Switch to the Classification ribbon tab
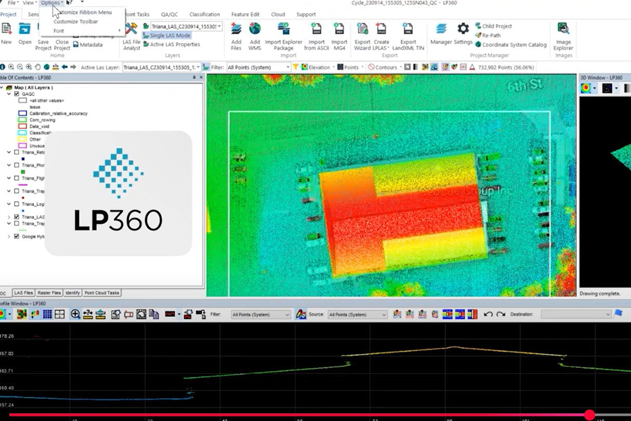Viewport: 631px width, 421px height. coord(204,15)
